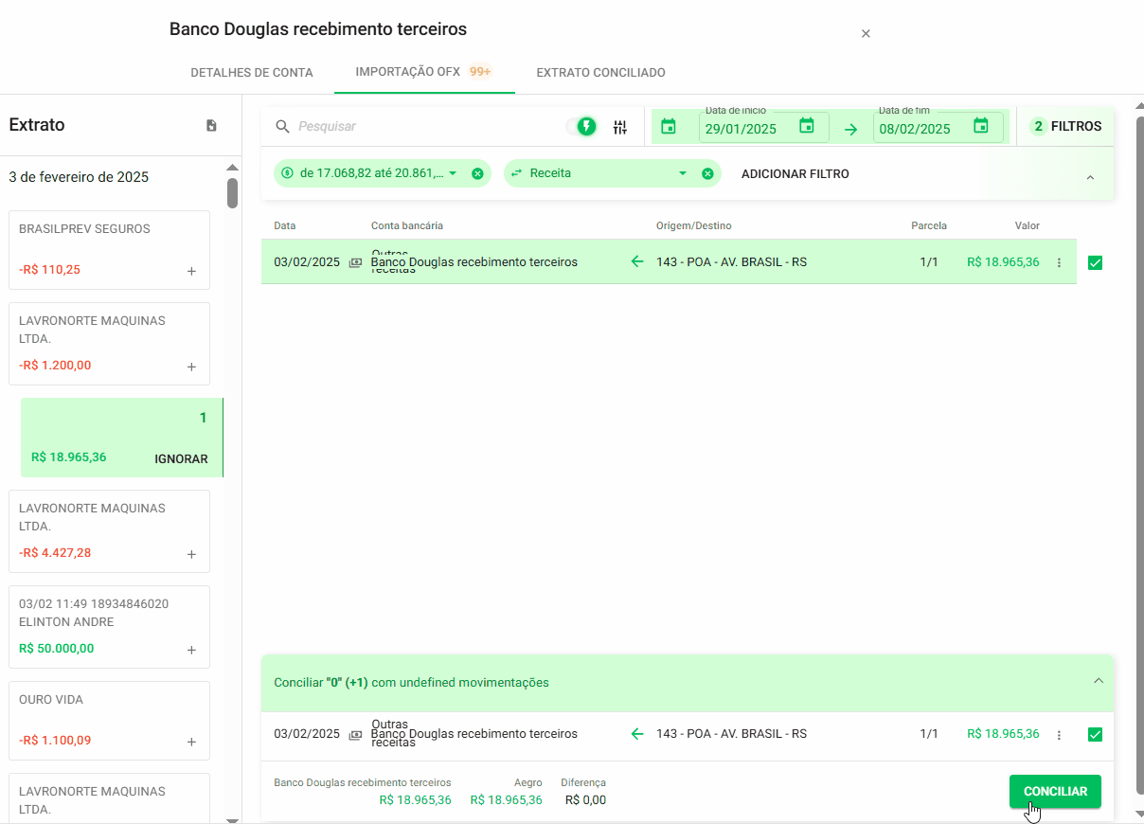Viewport: 1144px width, 824px height.
Task: Collapse the Conciliar summary panel
Action: pyautogui.click(x=1098, y=681)
